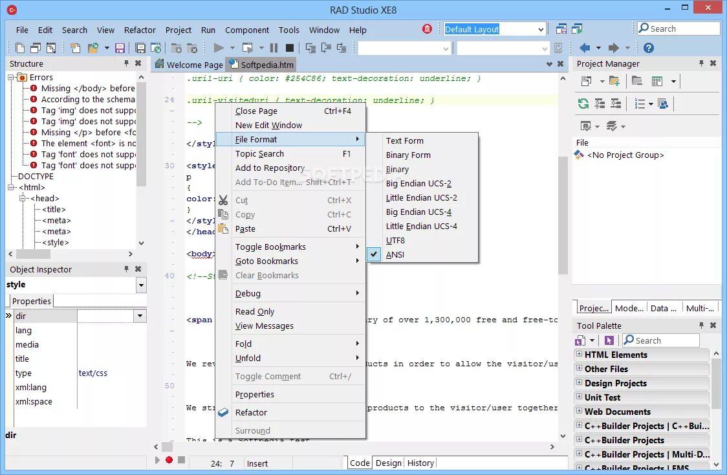The height and width of the screenshot is (475, 727).
Task: Click the Run play arrow icon
Action: [x=219, y=48]
